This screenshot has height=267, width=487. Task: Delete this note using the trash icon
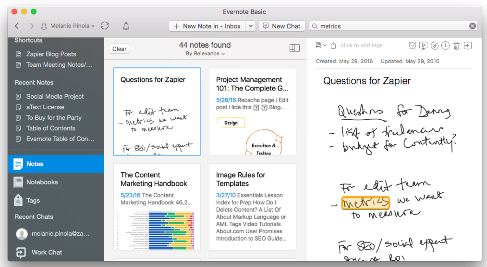pos(457,45)
